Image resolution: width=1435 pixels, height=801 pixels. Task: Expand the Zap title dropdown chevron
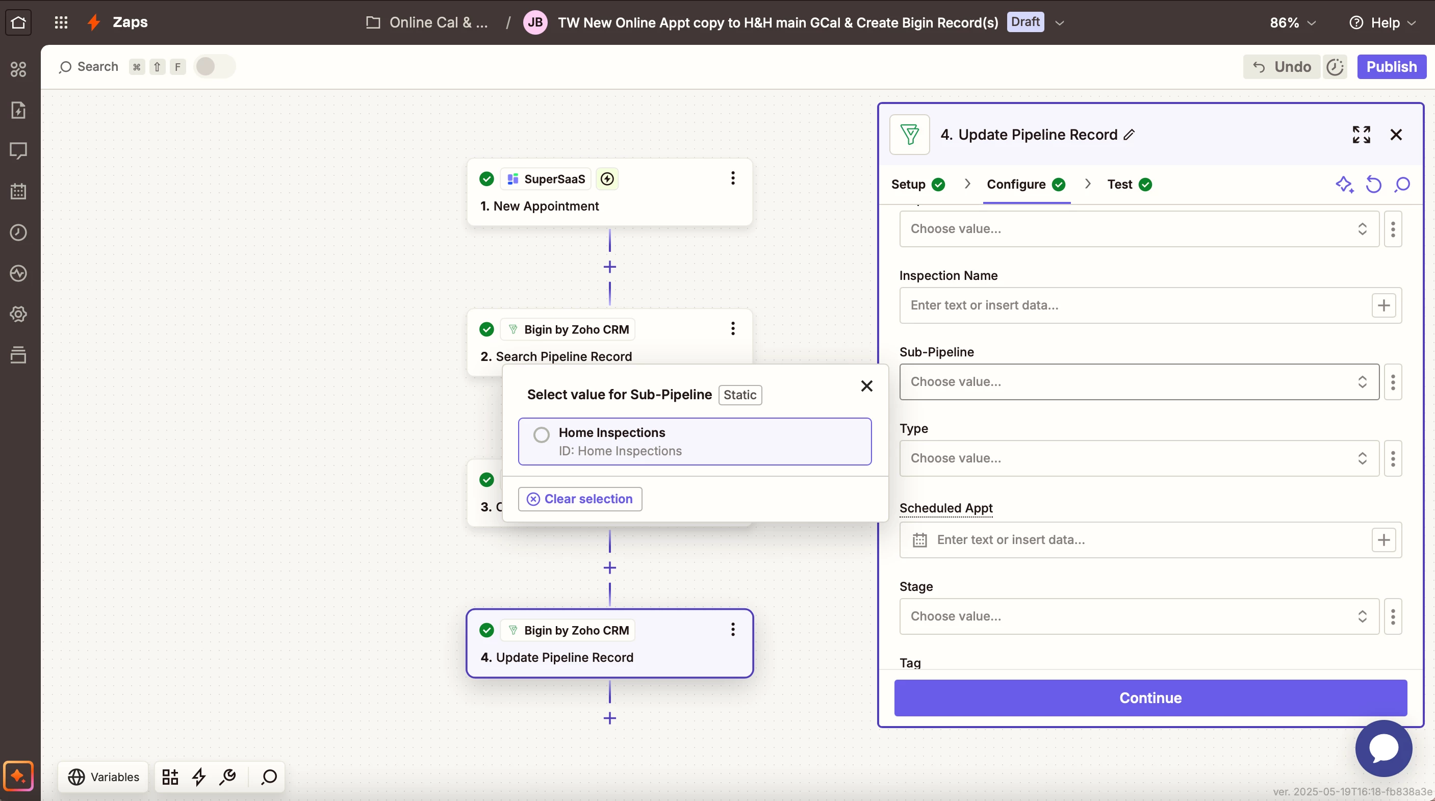(x=1060, y=23)
